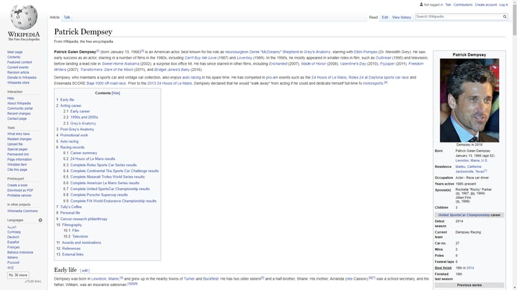This screenshot has width=517, height=290.
Task: Open 2014 season link in infobox
Action: coord(470,268)
